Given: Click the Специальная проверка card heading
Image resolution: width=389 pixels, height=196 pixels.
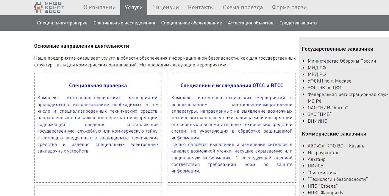Looking at the screenshot, I should (x=98, y=85).
